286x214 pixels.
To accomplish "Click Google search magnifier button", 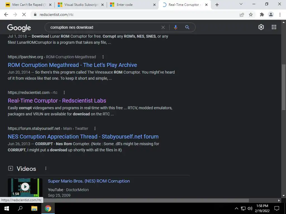I will (x=187, y=27).
